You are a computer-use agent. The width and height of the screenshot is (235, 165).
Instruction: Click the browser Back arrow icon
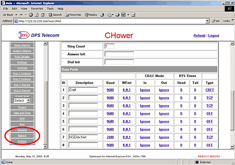5,15
